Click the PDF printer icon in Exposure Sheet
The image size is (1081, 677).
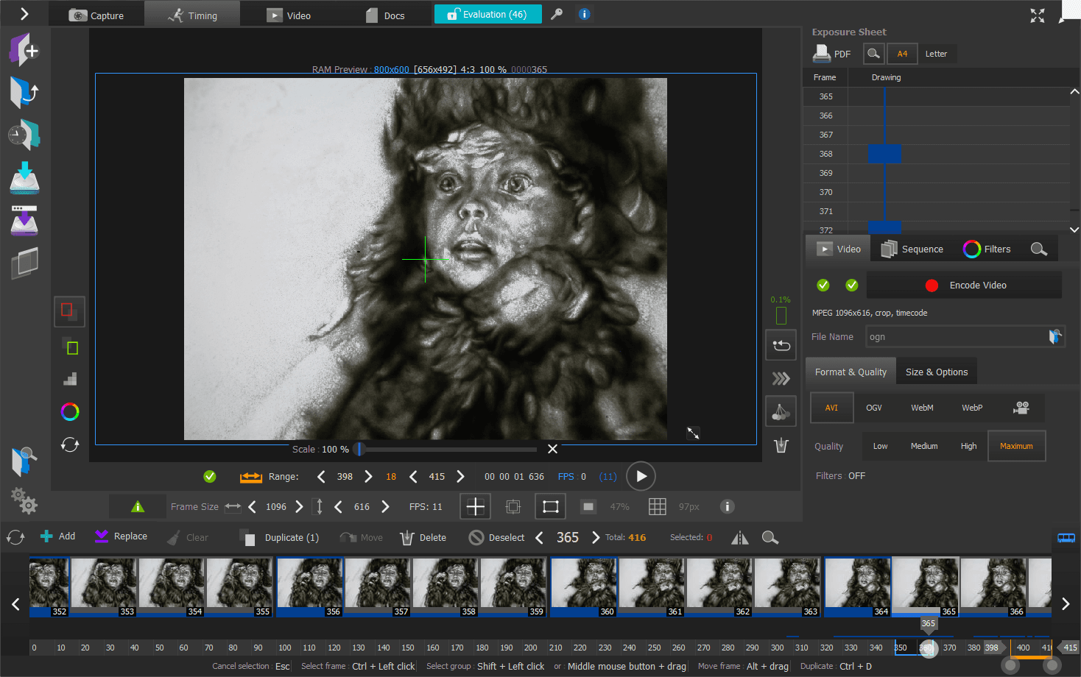click(x=822, y=54)
